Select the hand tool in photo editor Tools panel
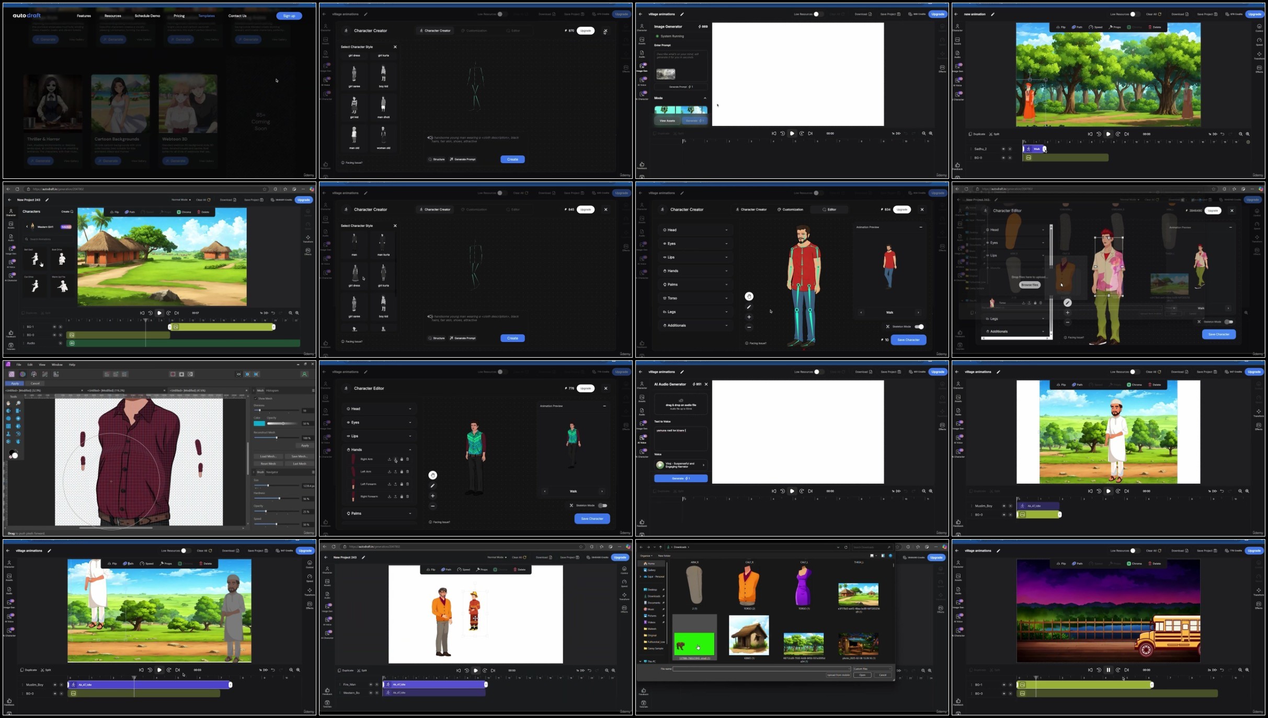Image resolution: width=1268 pixels, height=718 pixels. point(8,403)
